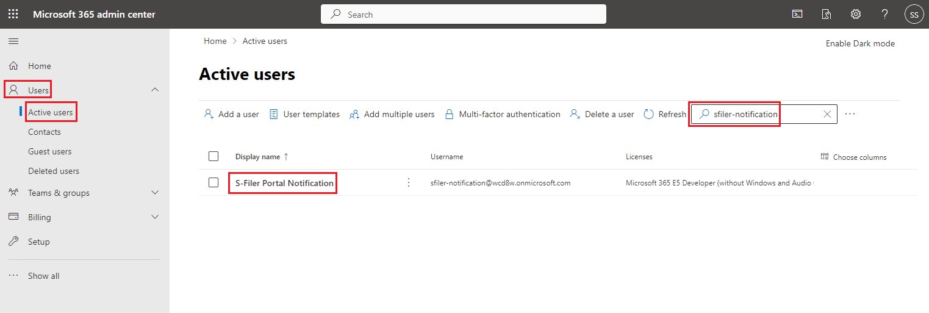Click Microsoft 365 E5 Developer license text
Image resolution: width=929 pixels, height=313 pixels.
[720, 182]
